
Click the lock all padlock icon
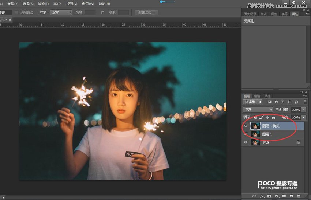[273, 118]
